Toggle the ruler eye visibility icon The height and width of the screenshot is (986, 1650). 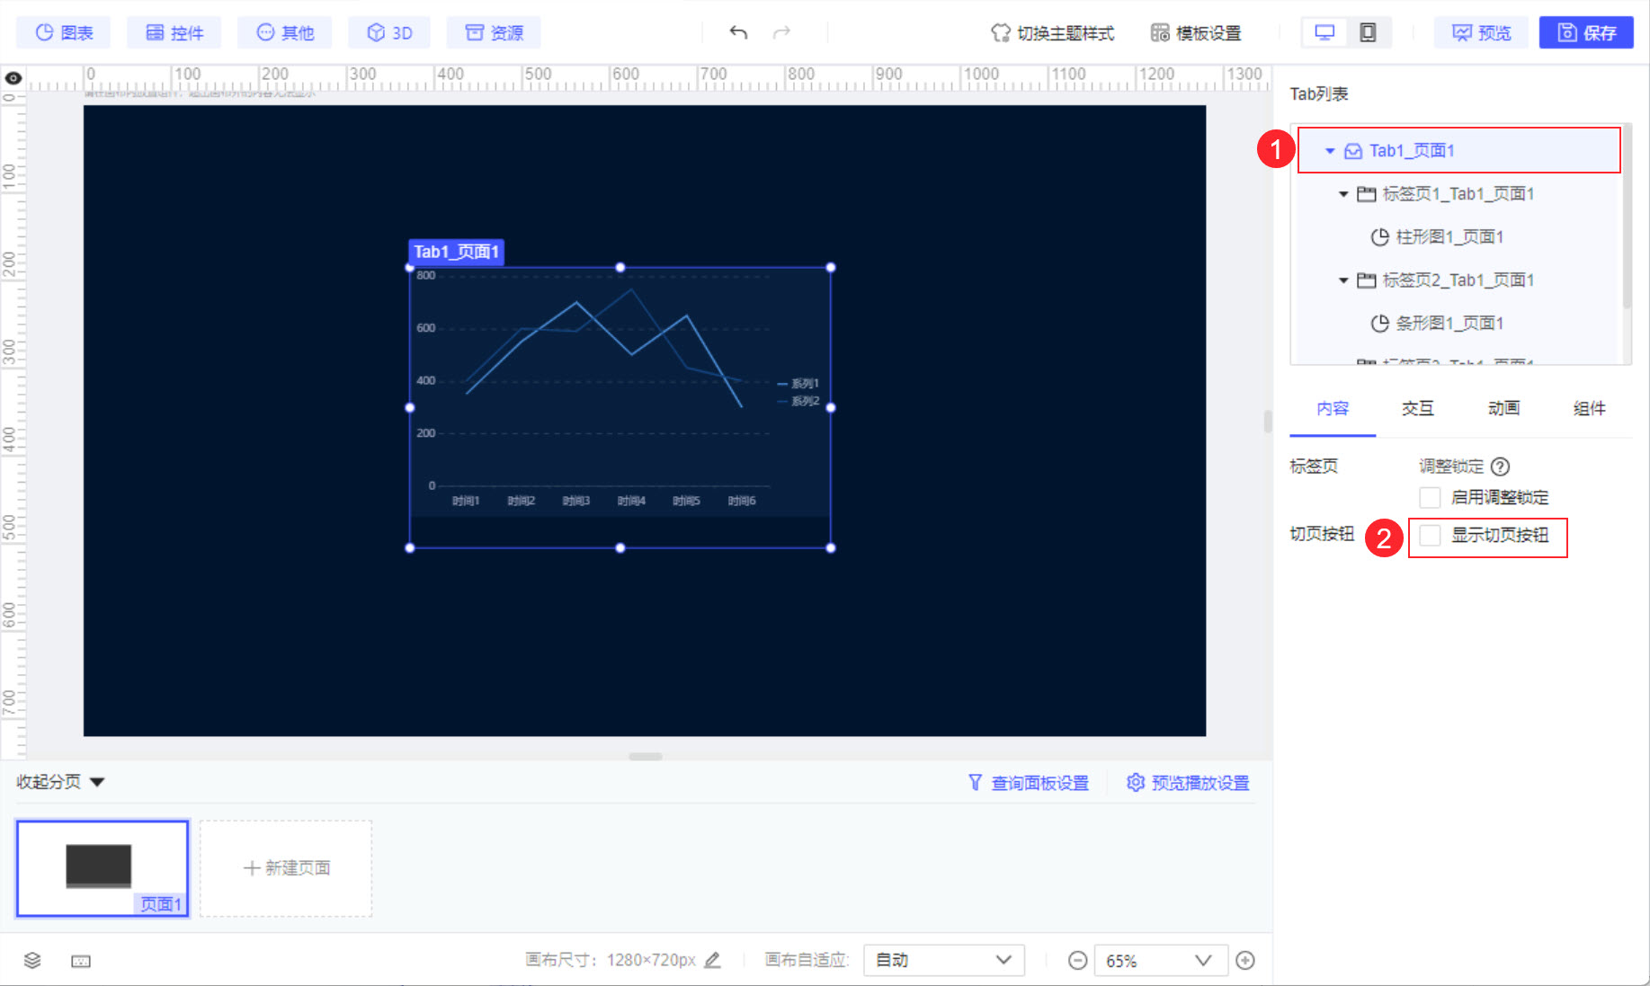tap(13, 78)
